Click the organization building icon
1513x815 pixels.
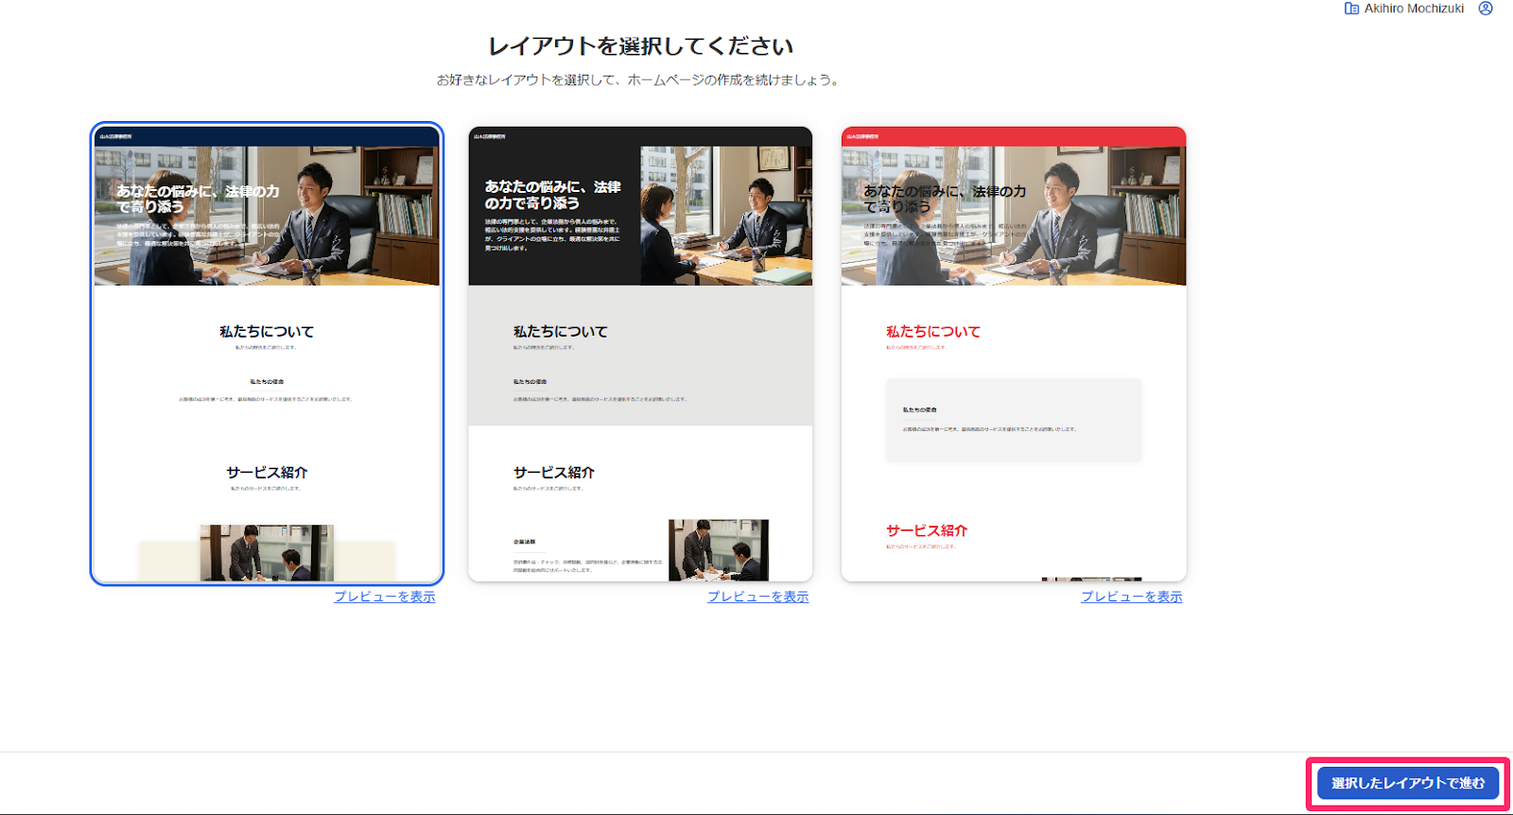1351,9
